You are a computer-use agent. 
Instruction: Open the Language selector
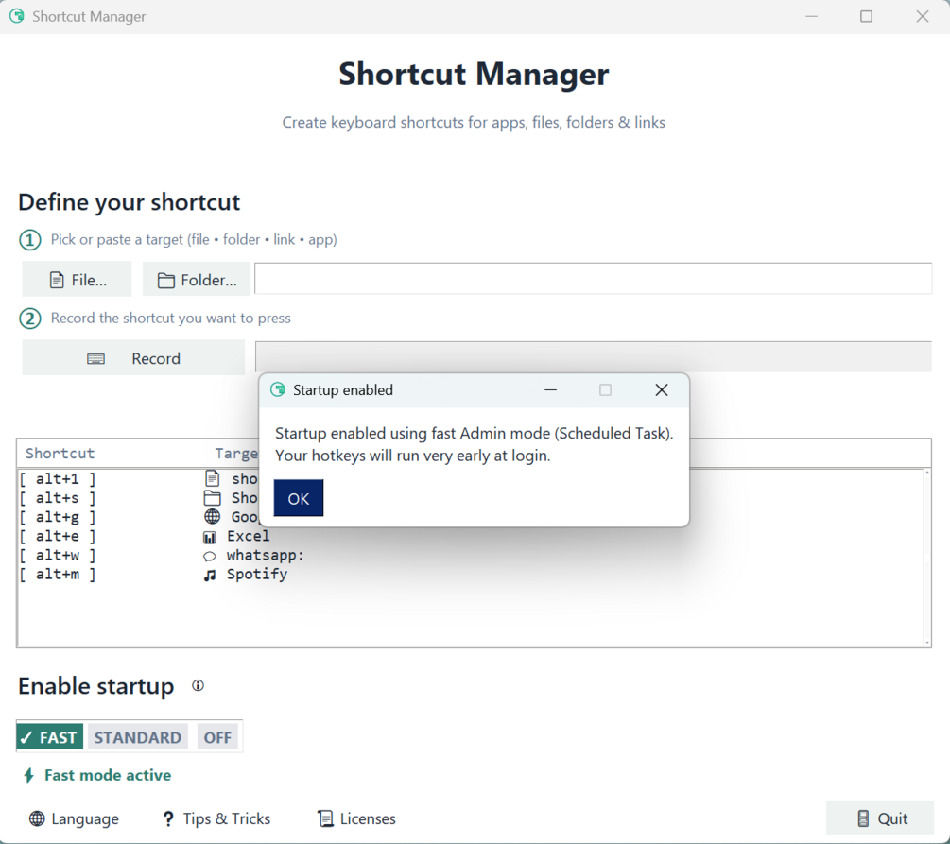(74, 818)
